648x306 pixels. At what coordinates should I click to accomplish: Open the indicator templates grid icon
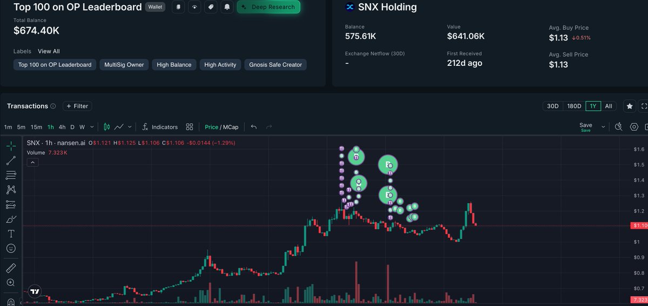pos(190,127)
